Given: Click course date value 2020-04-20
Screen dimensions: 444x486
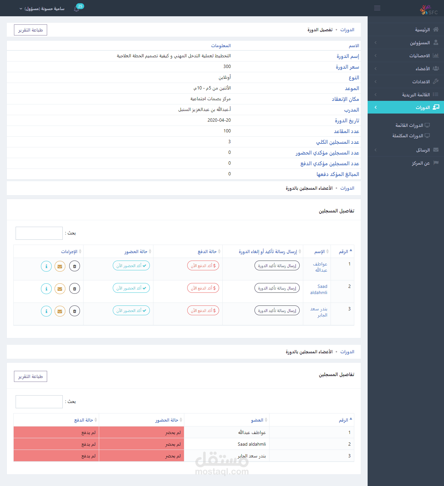Looking at the screenshot, I should point(219,120).
